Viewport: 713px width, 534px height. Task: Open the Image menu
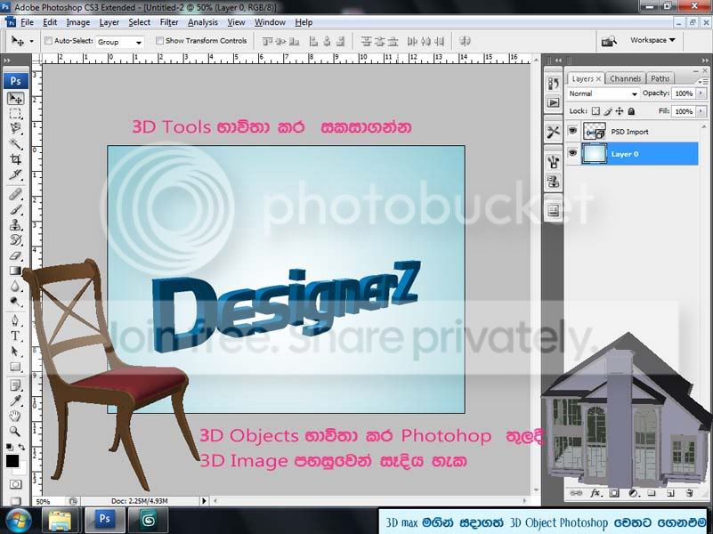point(77,22)
